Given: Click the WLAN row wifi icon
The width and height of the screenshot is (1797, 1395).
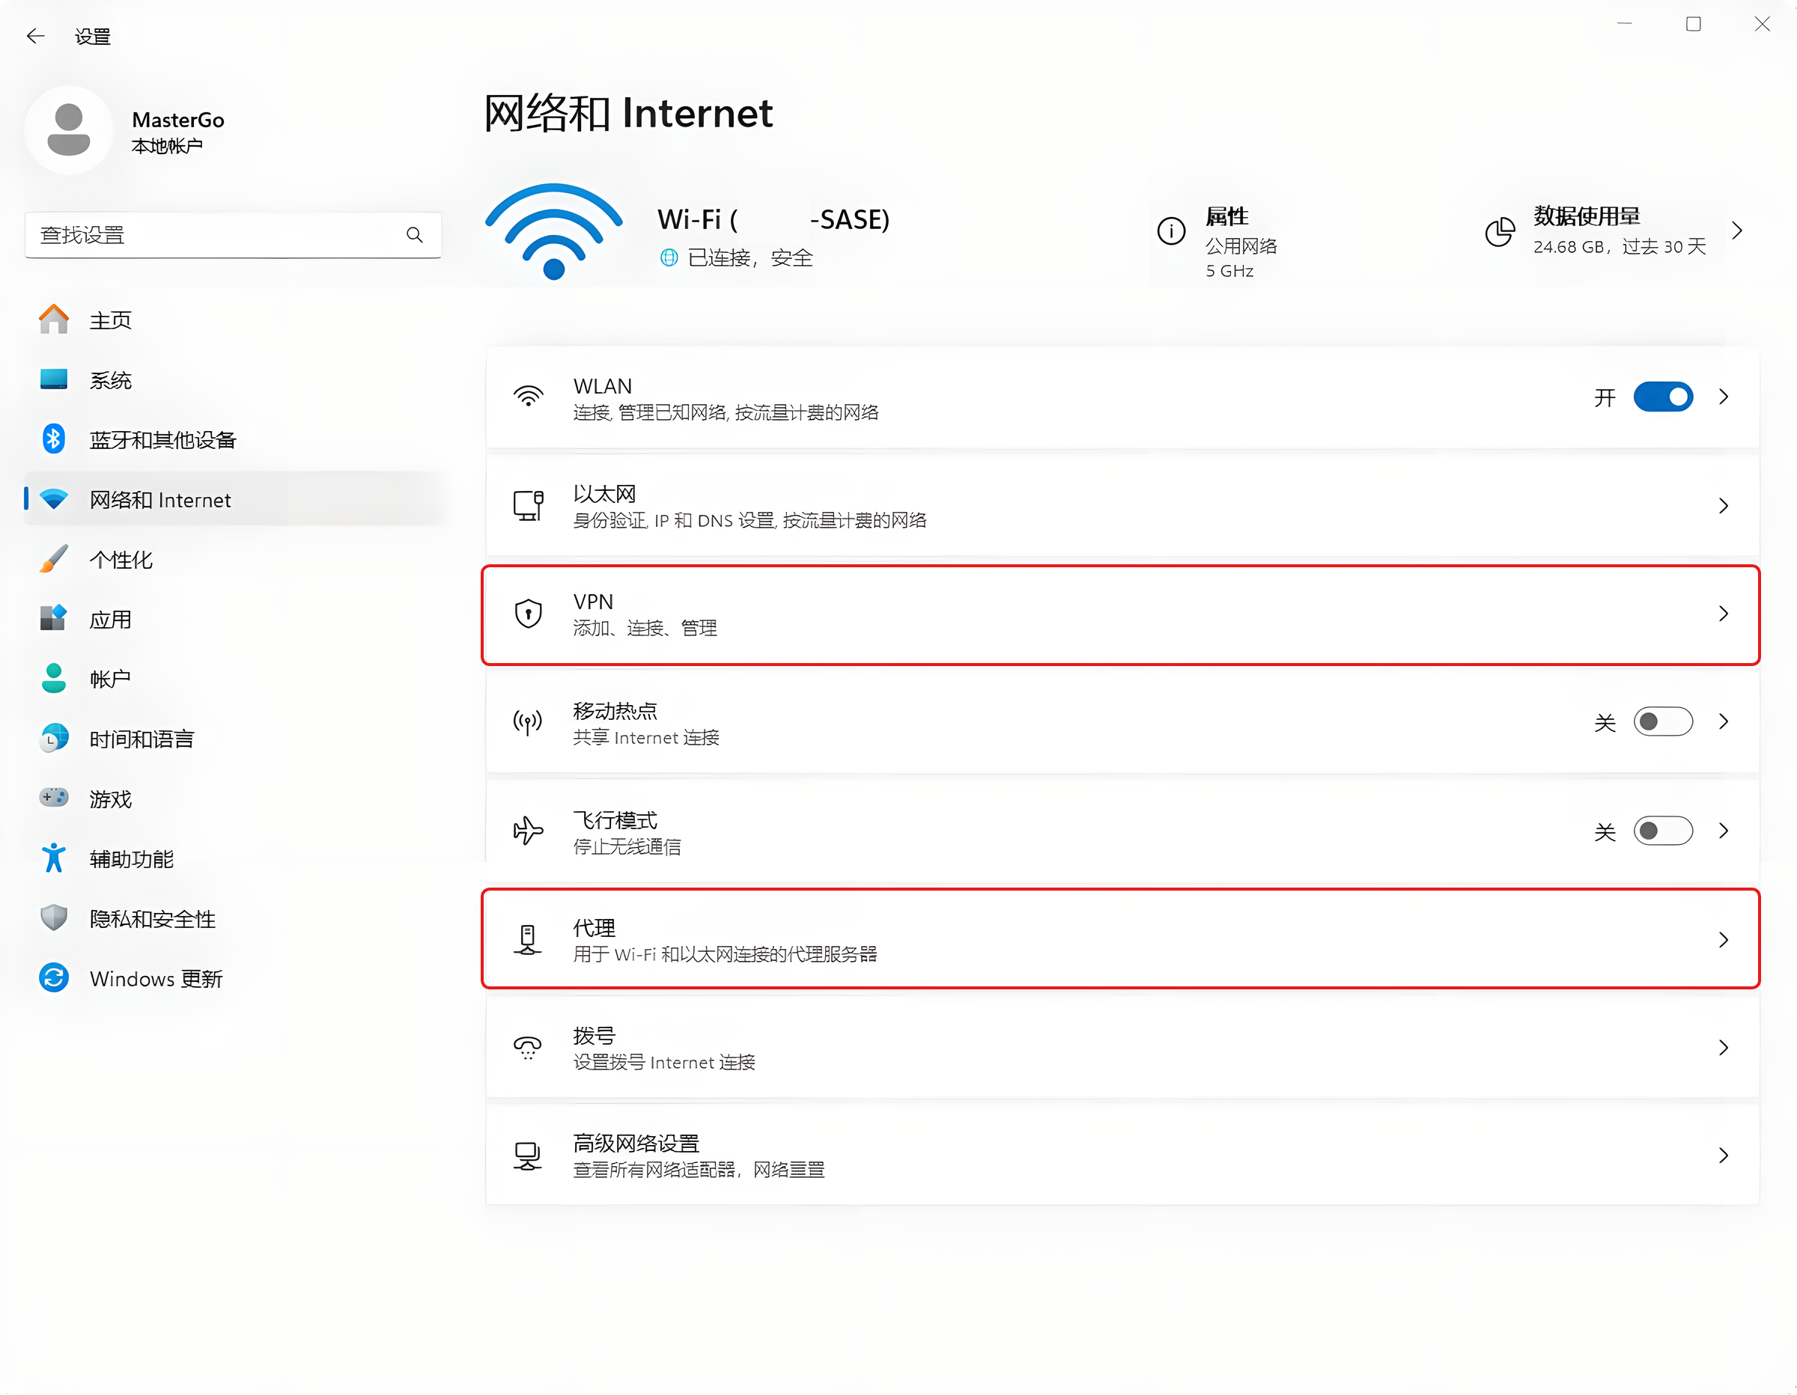Looking at the screenshot, I should (x=528, y=397).
